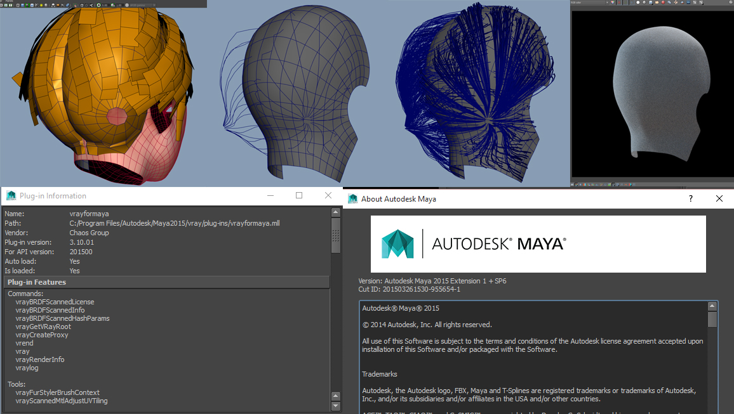Viewport: 734px width, 414px height.
Task: Click the isolate select icon in viewport toolbar
Action: (74, 5)
